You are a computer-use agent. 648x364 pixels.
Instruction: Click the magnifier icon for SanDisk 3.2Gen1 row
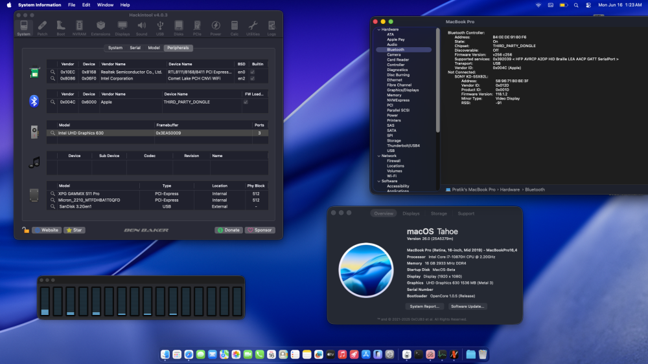click(52, 206)
